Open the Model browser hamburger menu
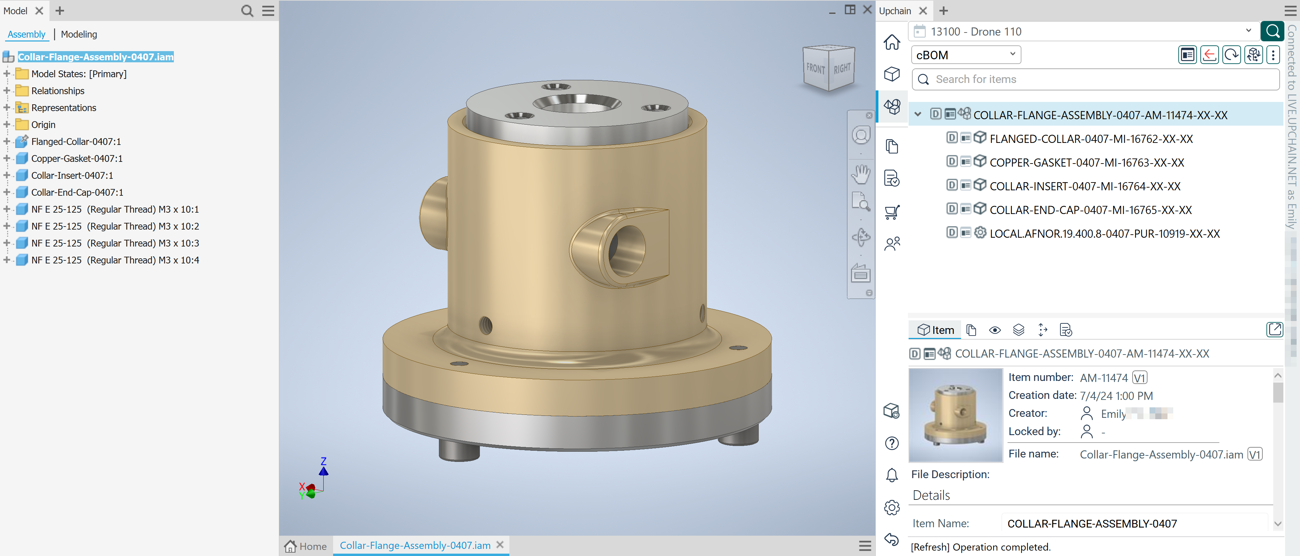 click(268, 10)
